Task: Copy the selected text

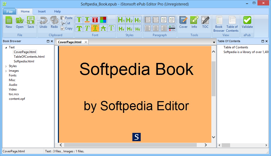Action: click(66, 28)
